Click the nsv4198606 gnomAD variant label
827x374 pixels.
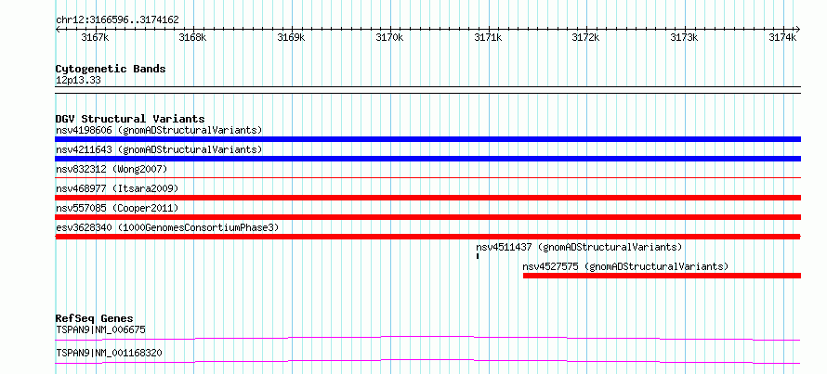(159, 130)
